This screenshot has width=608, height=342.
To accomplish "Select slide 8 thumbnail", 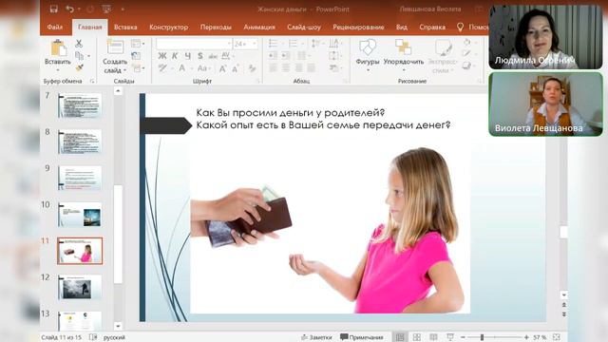I will click(80, 142).
